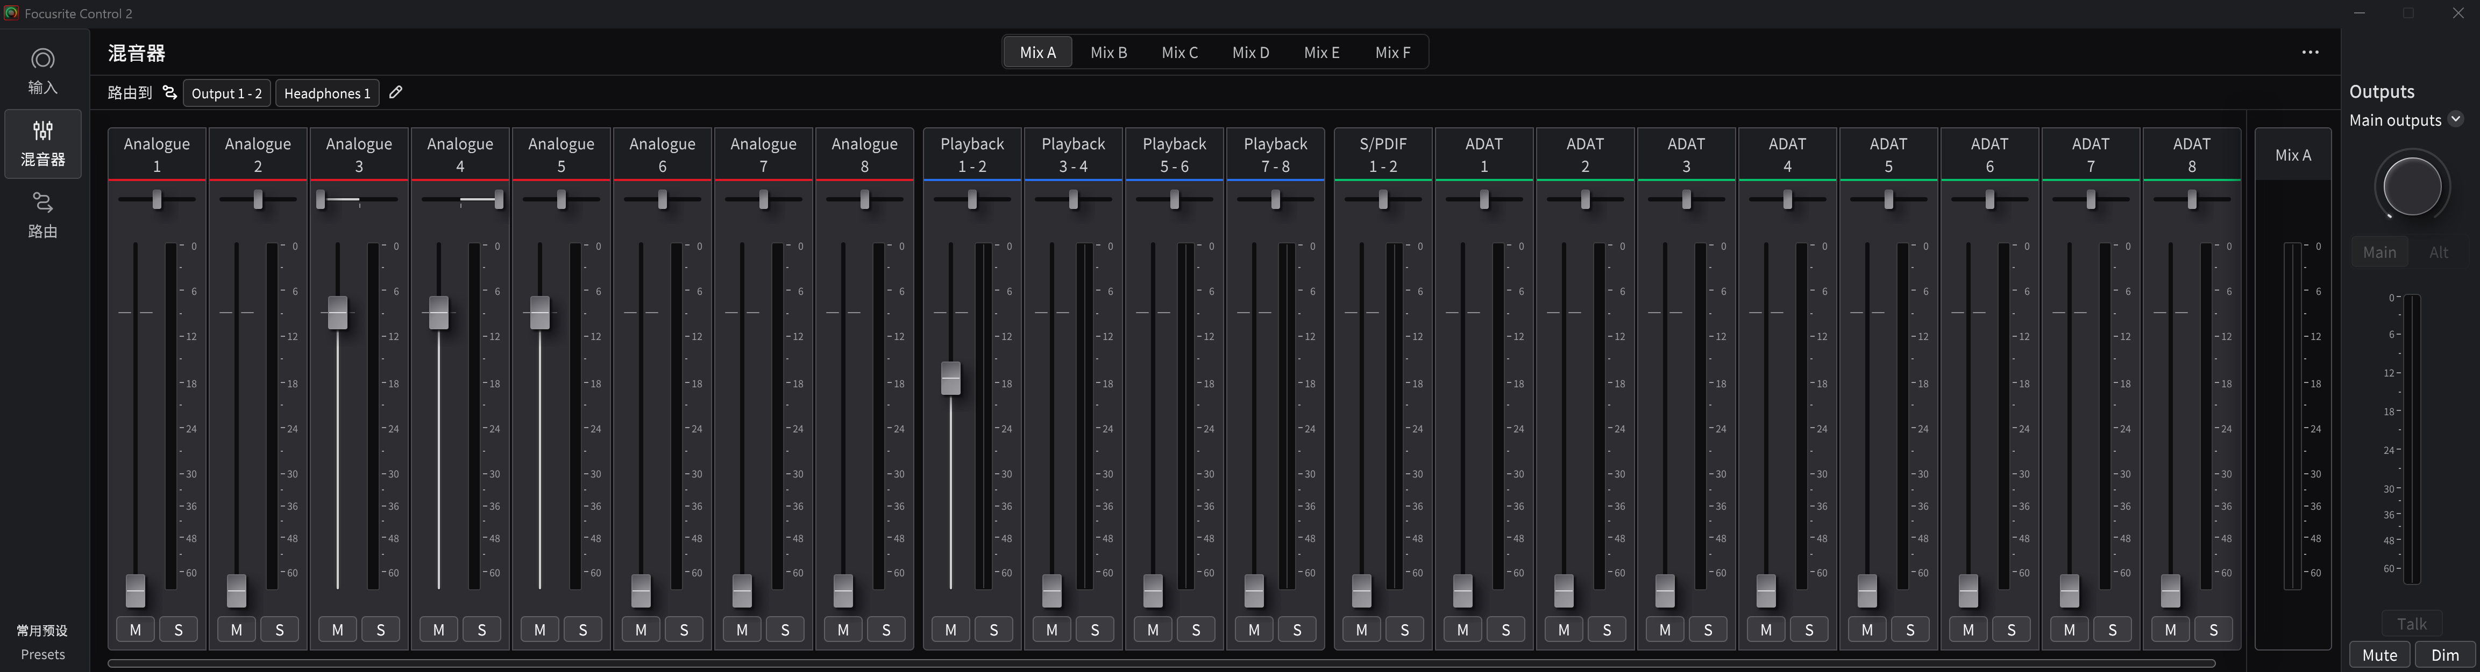
Task: Click the Analogue 3 fader handle
Action: coord(337,313)
